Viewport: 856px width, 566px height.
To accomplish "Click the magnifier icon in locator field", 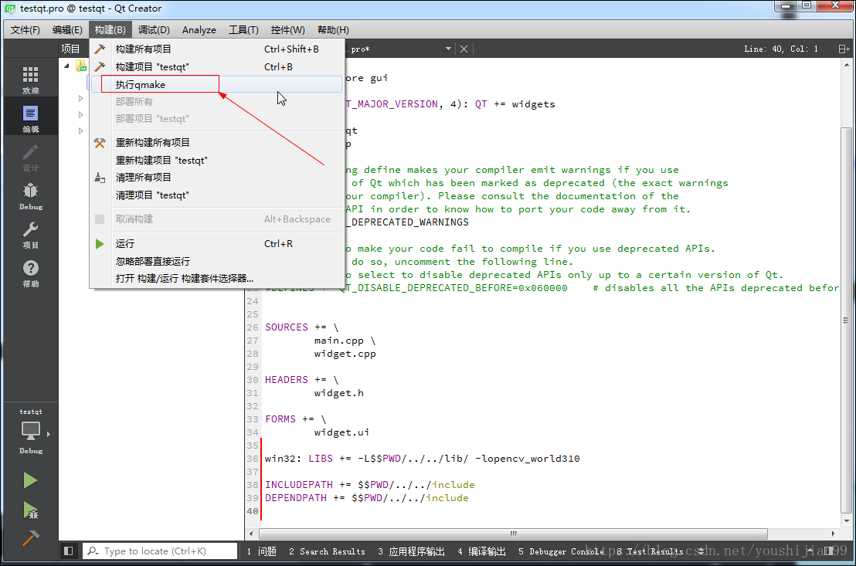I will click(93, 551).
